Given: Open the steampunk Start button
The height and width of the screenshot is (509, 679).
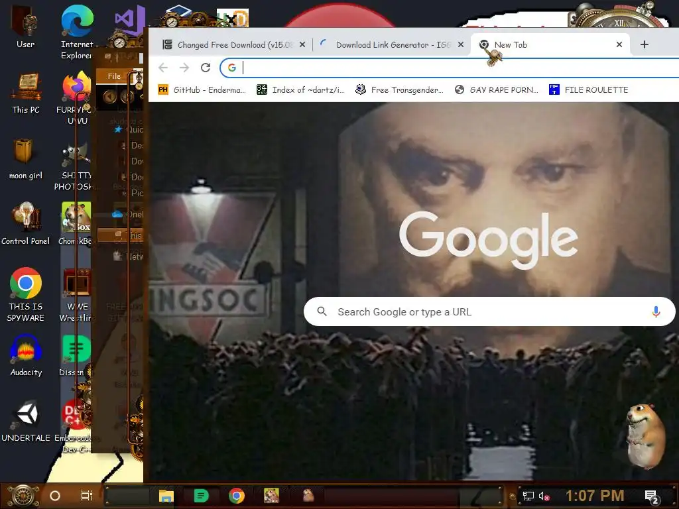Looking at the screenshot, I should (23, 496).
